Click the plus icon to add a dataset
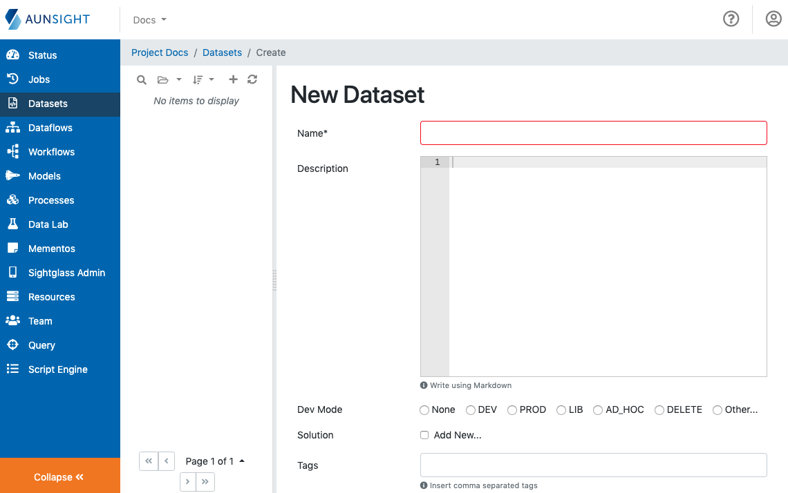The height and width of the screenshot is (493, 788). pos(233,79)
